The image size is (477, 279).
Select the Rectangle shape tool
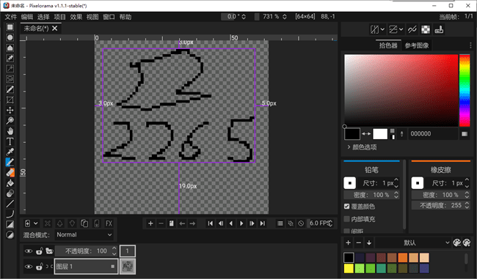click(x=10, y=224)
